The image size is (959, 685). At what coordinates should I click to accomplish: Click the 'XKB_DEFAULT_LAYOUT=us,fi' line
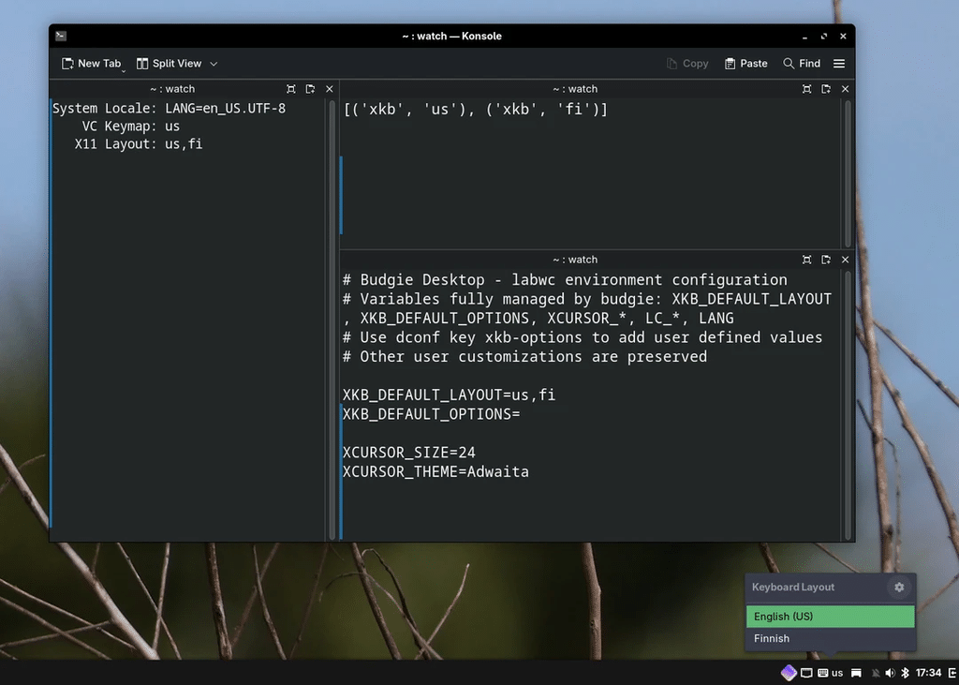(449, 395)
